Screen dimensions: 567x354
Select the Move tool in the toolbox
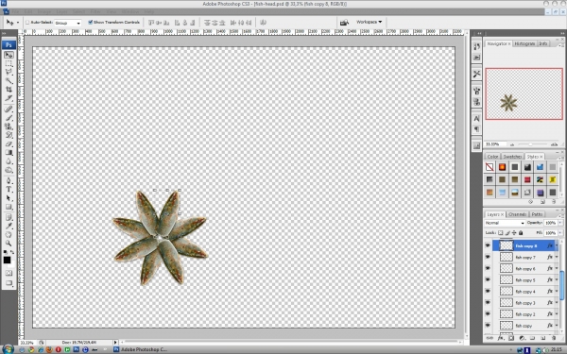click(x=9, y=55)
